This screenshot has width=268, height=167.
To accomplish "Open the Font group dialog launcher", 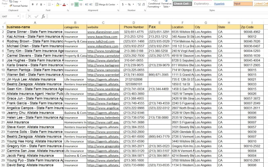I will (x=68, y=10).
